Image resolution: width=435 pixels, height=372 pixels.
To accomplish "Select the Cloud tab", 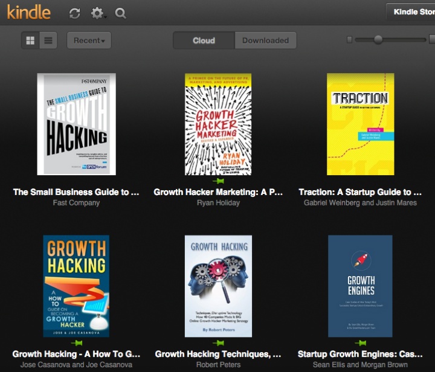I will (204, 40).
